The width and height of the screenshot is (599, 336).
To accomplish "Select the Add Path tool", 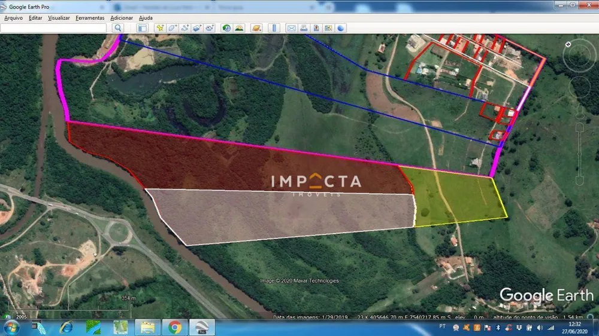I will (185, 28).
